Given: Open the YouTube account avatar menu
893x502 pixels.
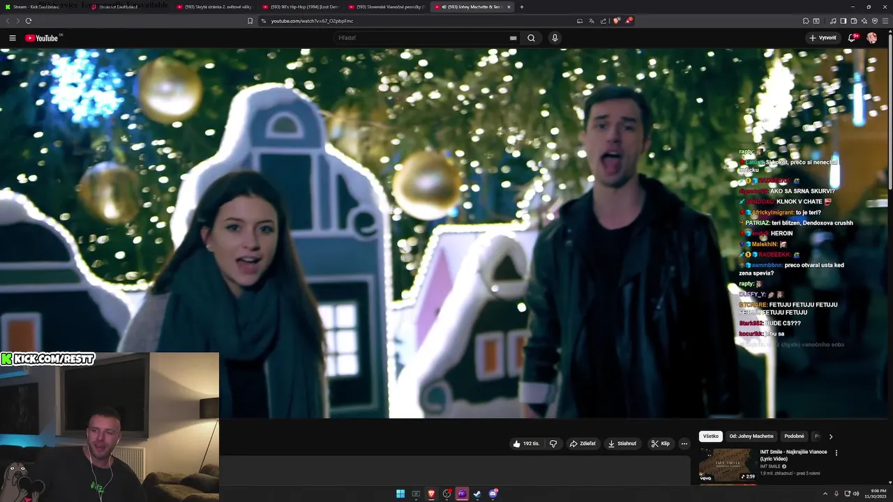Looking at the screenshot, I should click(871, 38).
